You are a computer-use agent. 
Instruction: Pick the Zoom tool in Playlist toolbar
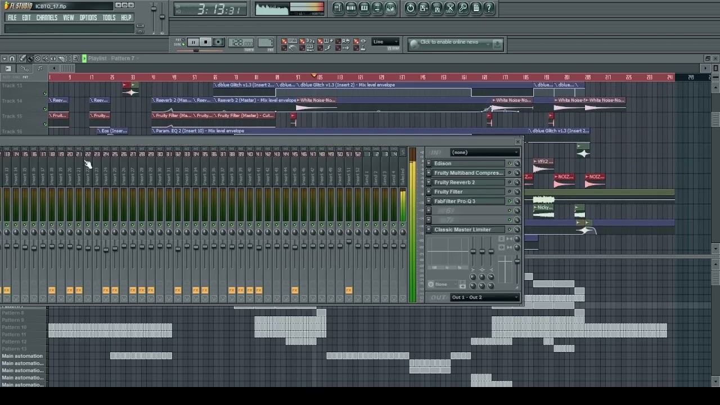[x=76, y=58]
